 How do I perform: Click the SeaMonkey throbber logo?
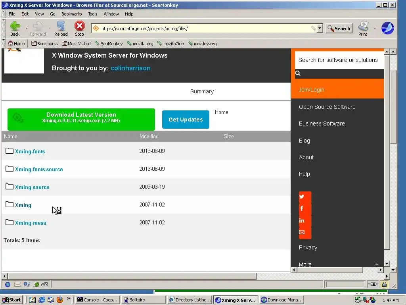(x=388, y=28)
